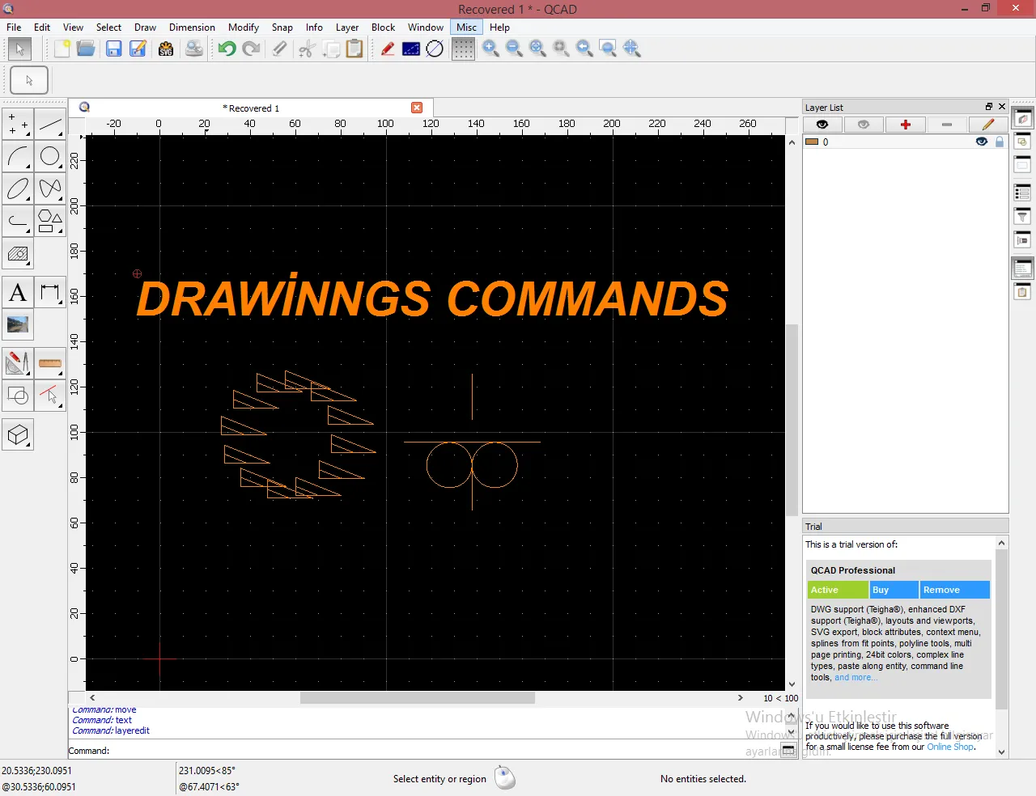Screen dimensions: 1036x796
Task: Toggle visibility of layer 0
Action: pyautogui.click(x=982, y=142)
